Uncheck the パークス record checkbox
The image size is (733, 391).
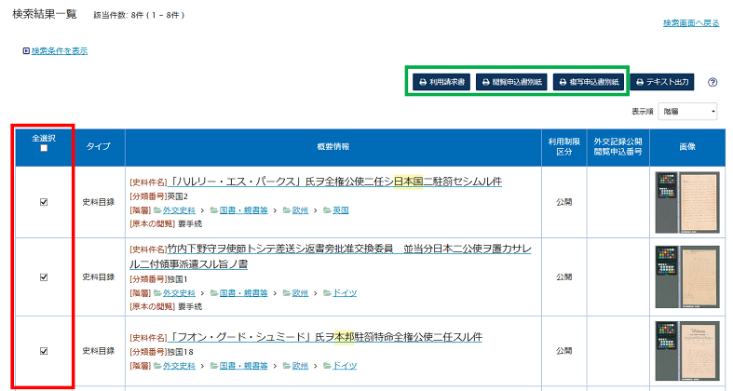click(x=44, y=202)
